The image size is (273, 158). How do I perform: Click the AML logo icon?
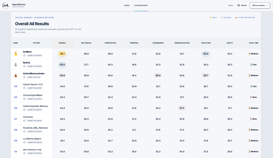click(6, 5)
